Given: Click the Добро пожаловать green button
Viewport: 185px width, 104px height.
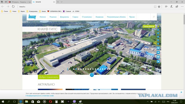Looking at the screenshot, I should [x=49, y=77].
